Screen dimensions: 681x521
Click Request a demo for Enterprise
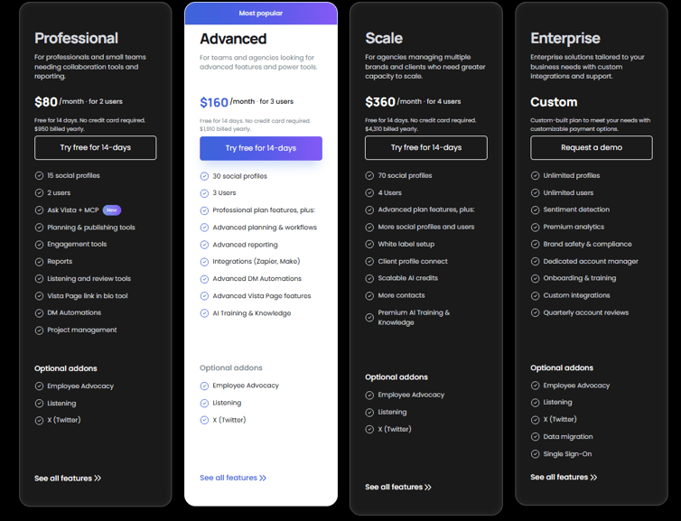tap(592, 147)
